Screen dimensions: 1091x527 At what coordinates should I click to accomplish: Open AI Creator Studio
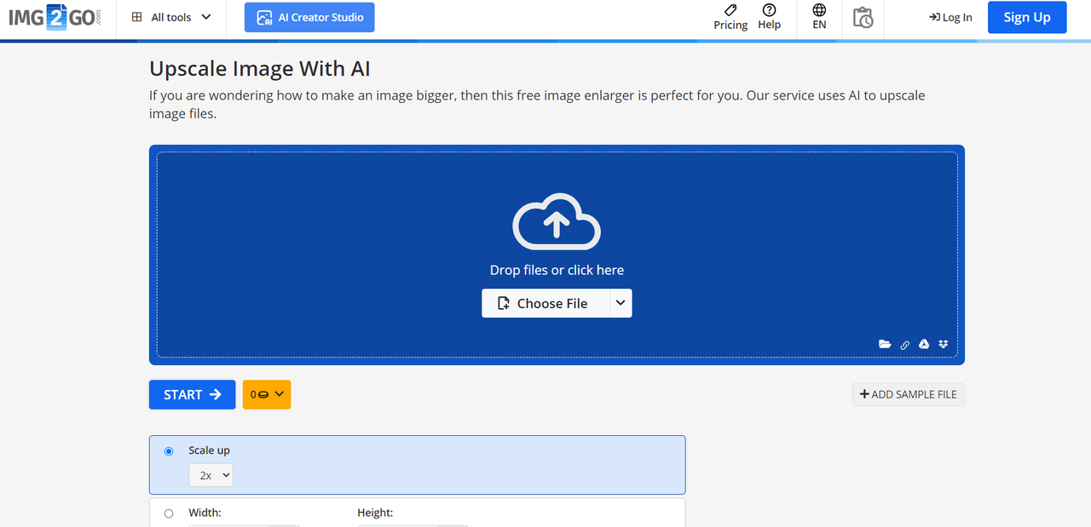[x=309, y=17]
